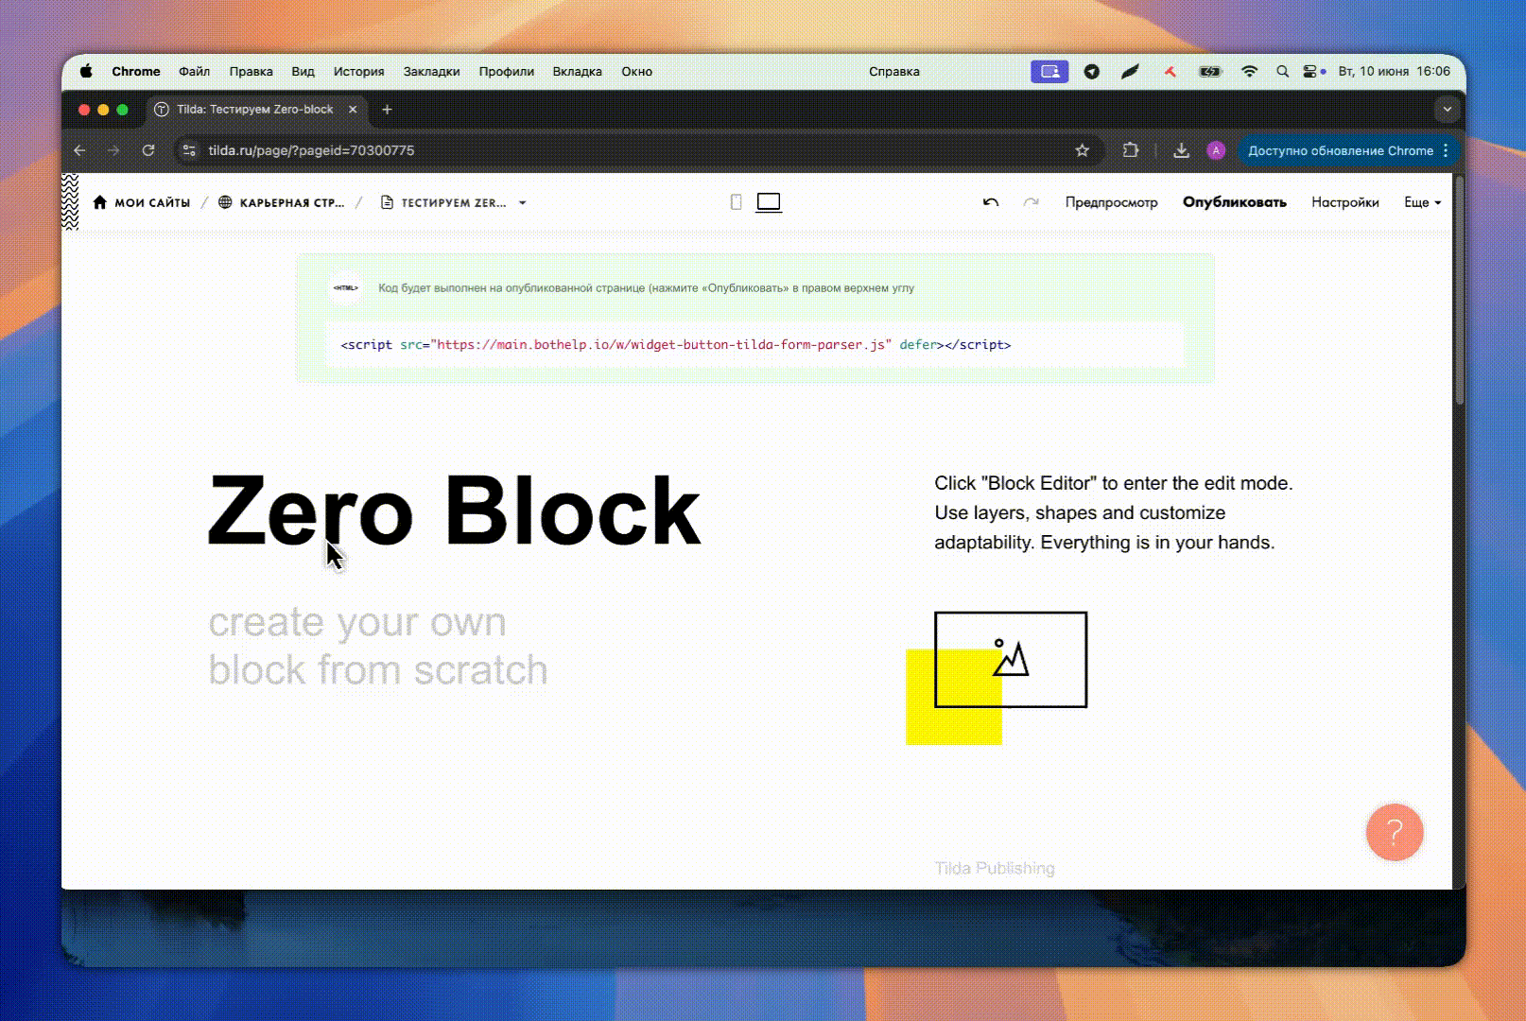
Task: Open the Тестируем Zer... page link
Action: [x=443, y=202]
